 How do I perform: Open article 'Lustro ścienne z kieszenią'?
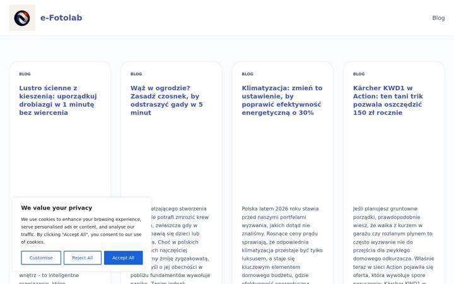(58, 100)
